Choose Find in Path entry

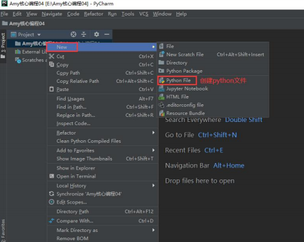coord(102,107)
